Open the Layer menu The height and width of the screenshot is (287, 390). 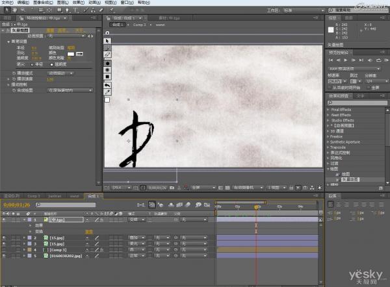click(x=62, y=3)
